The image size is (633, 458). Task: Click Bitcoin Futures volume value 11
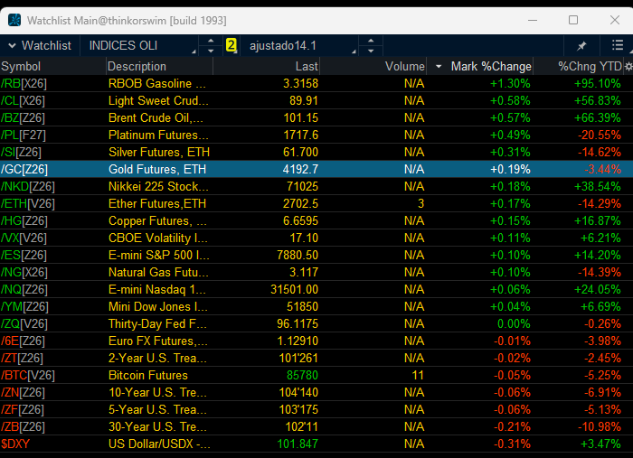418,376
